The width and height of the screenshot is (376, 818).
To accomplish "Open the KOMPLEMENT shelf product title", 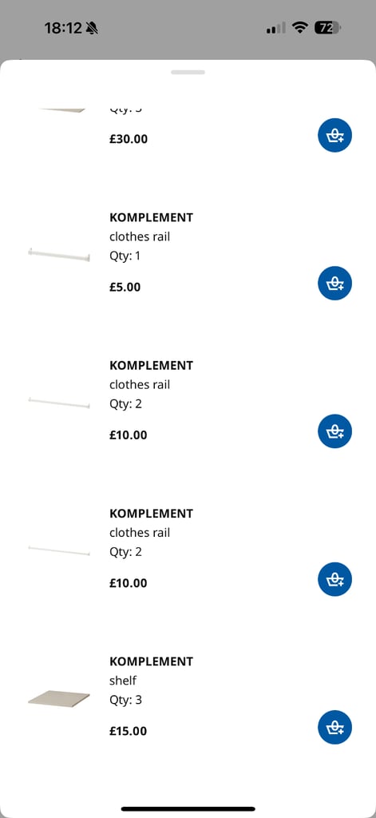I will click(151, 661).
